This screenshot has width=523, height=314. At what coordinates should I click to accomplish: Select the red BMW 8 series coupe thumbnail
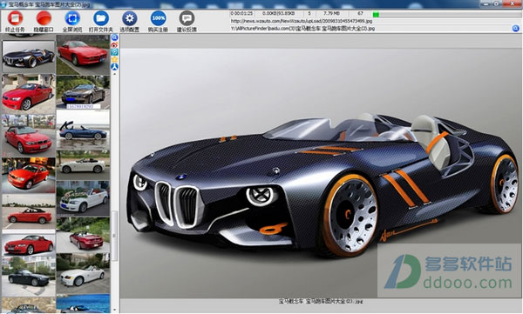point(83,53)
